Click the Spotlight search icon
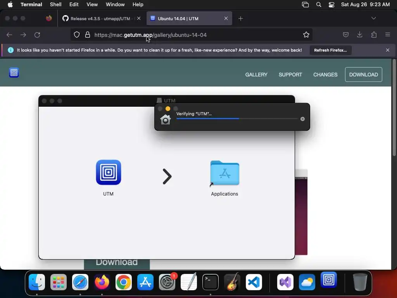Image resolution: width=397 pixels, height=298 pixels. pos(319,5)
